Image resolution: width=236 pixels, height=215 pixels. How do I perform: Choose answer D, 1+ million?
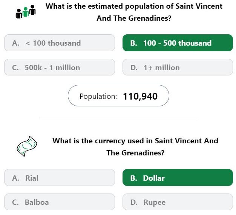[x=178, y=67]
